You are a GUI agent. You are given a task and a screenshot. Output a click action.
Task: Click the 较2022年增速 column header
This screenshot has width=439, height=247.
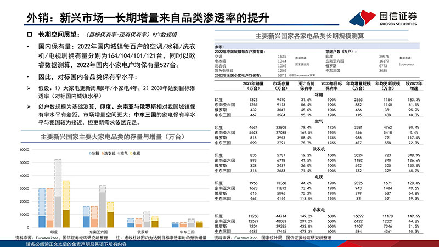(x=414, y=86)
